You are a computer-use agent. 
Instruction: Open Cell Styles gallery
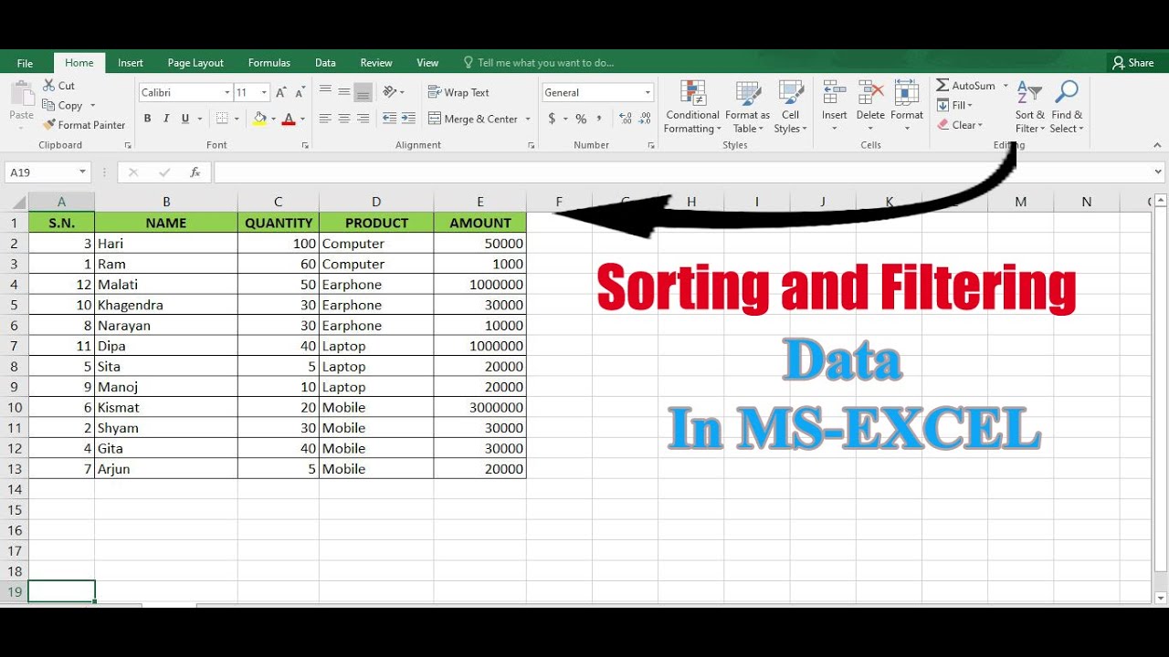(x=790, y=107)
